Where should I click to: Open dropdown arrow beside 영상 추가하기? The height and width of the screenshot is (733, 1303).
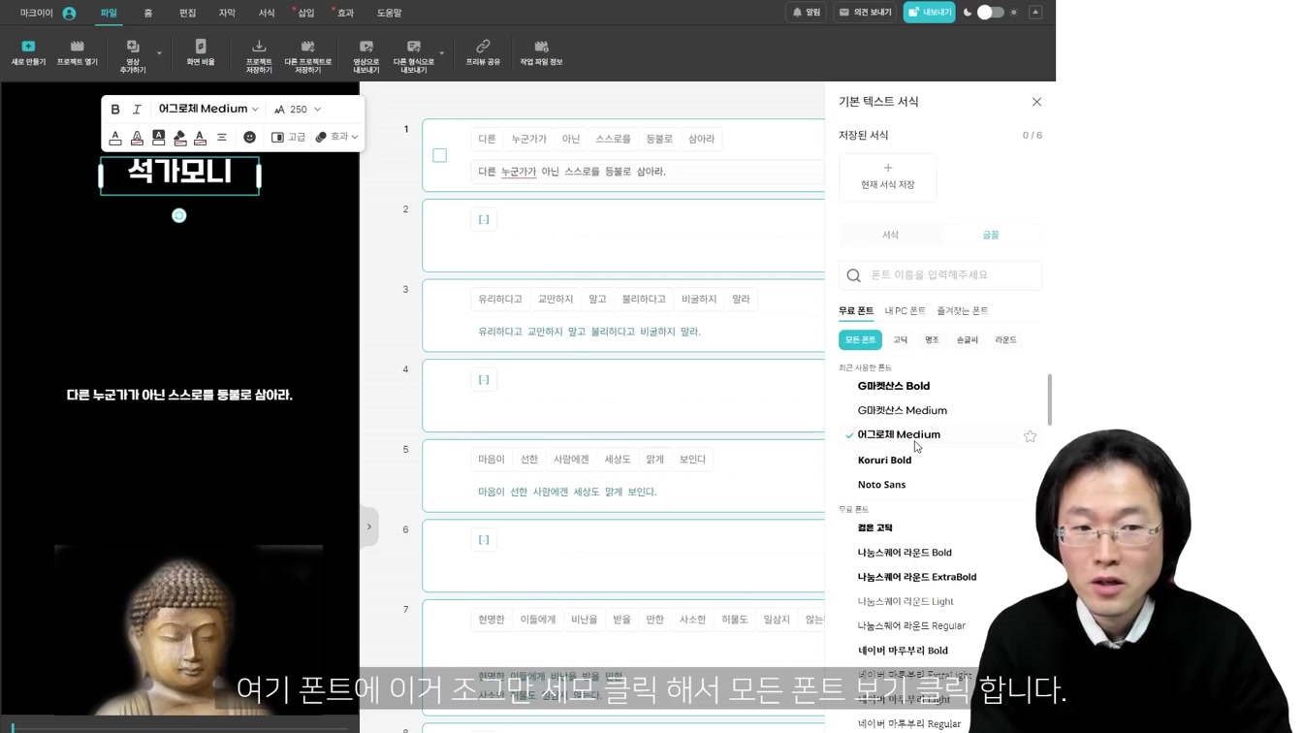(159, 53)
